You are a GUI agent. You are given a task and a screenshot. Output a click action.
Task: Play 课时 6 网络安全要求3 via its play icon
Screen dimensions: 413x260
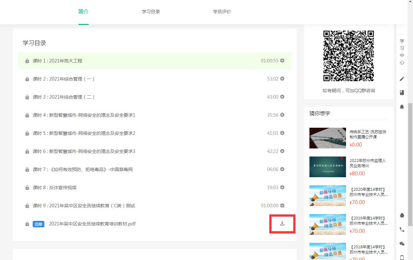coord(282,151)
